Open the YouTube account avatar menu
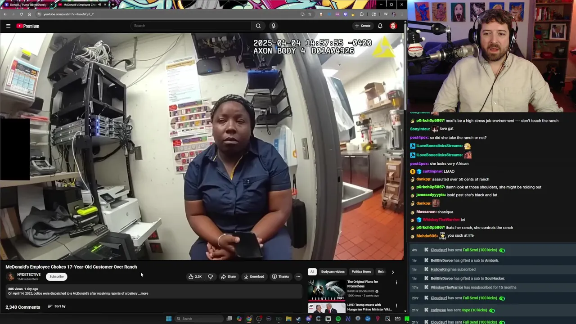 click(x=393, y=26)
